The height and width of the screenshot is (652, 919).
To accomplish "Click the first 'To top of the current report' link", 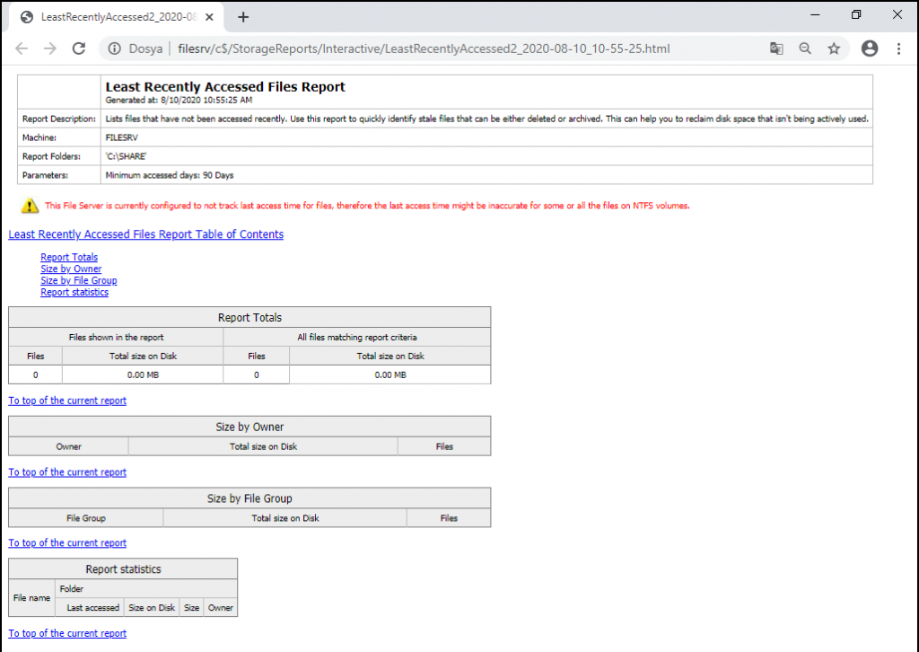I will [66, 400].
